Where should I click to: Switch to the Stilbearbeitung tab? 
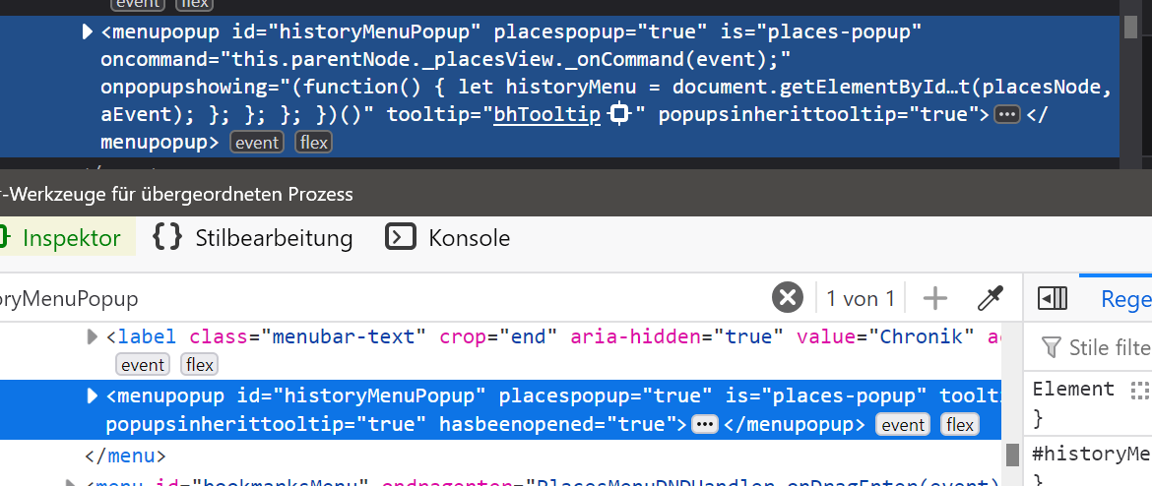(253, 237)
